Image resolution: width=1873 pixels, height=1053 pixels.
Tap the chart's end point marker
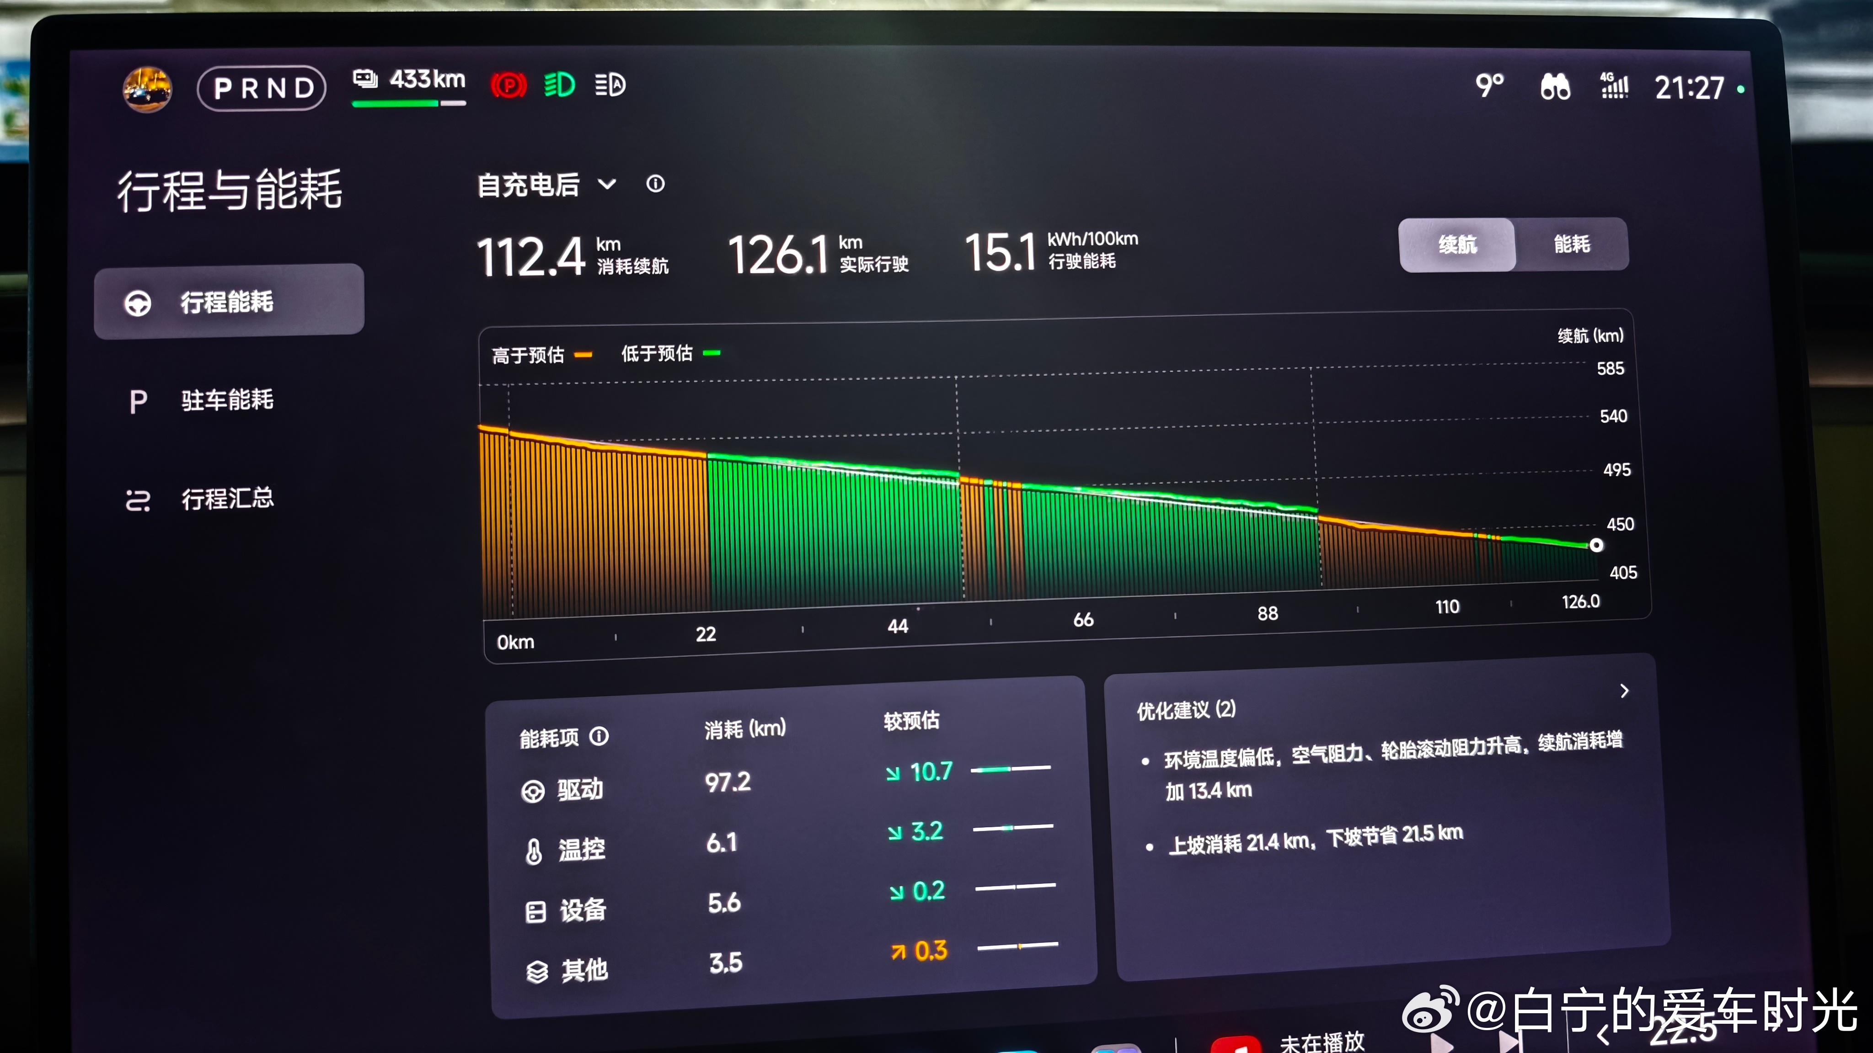point(1596,545)
